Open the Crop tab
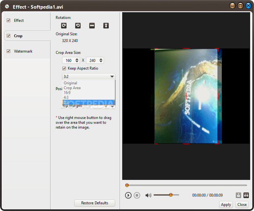 27,36
